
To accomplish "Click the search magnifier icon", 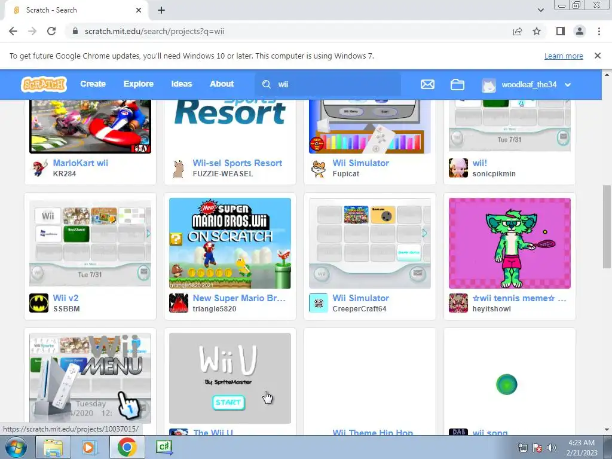I will tap(267, 84).
